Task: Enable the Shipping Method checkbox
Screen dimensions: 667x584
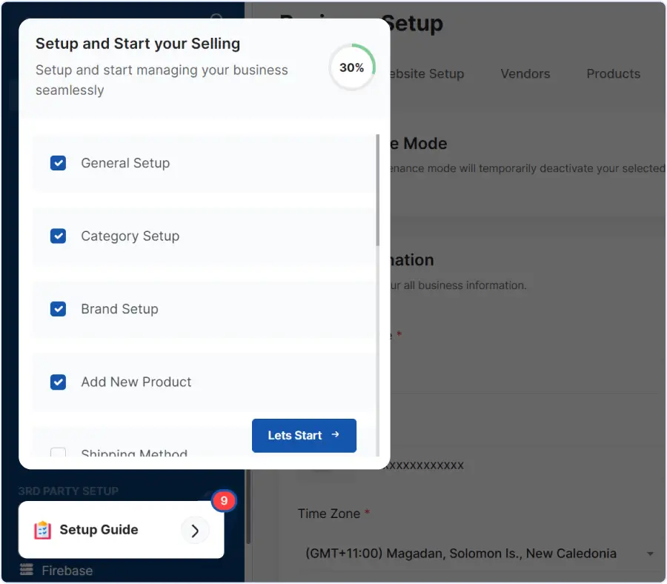Action: click(58, 453)
